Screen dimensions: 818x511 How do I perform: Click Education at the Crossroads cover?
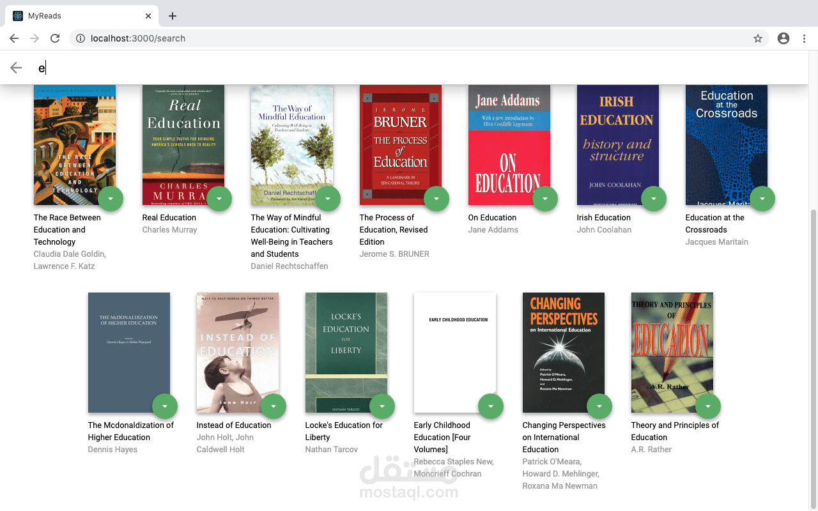click(727, 144)
